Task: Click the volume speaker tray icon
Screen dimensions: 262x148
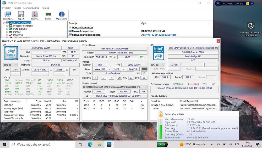Action: (231, 144)
